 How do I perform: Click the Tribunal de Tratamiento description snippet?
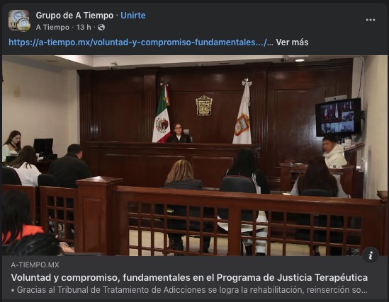tap(189, 290)
